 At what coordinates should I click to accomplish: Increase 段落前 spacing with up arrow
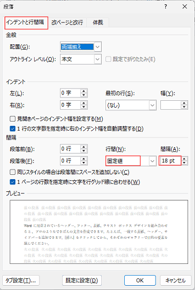pyautogui.click(x=84, y=147)
